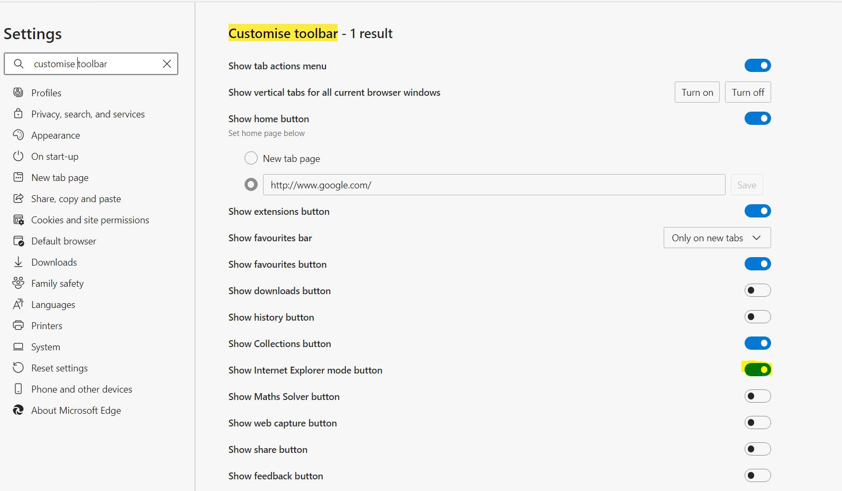Open Reset settings page

tap(59, 368)
